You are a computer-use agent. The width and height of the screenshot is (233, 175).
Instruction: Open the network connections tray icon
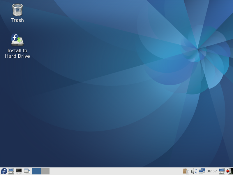202,171
